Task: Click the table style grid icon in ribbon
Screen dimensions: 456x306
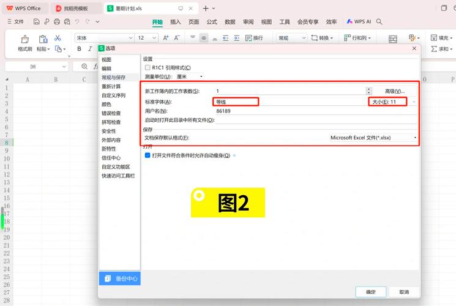Action: pos(393,39)
